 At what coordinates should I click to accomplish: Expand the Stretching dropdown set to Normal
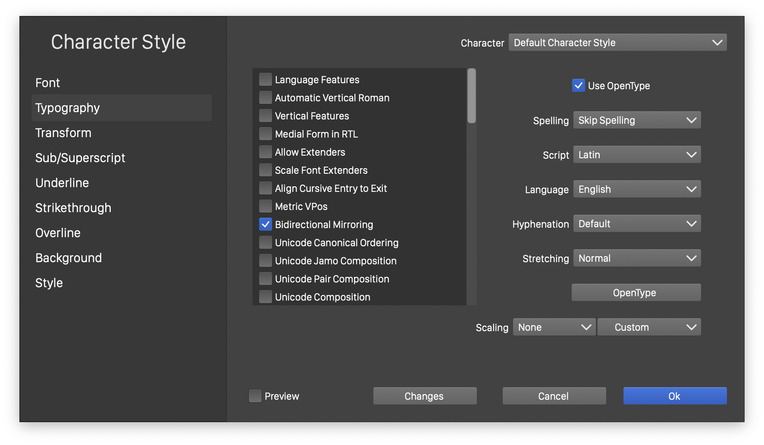click(637, 258)
